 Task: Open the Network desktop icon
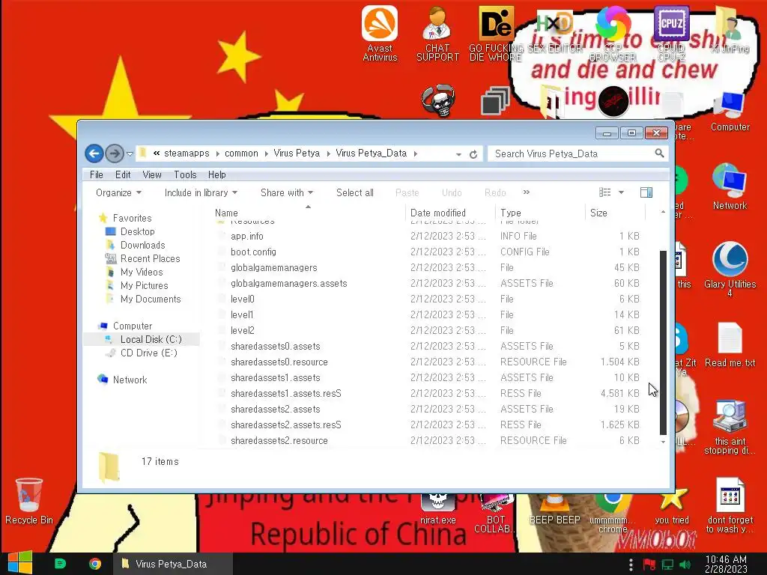(730, 186)
